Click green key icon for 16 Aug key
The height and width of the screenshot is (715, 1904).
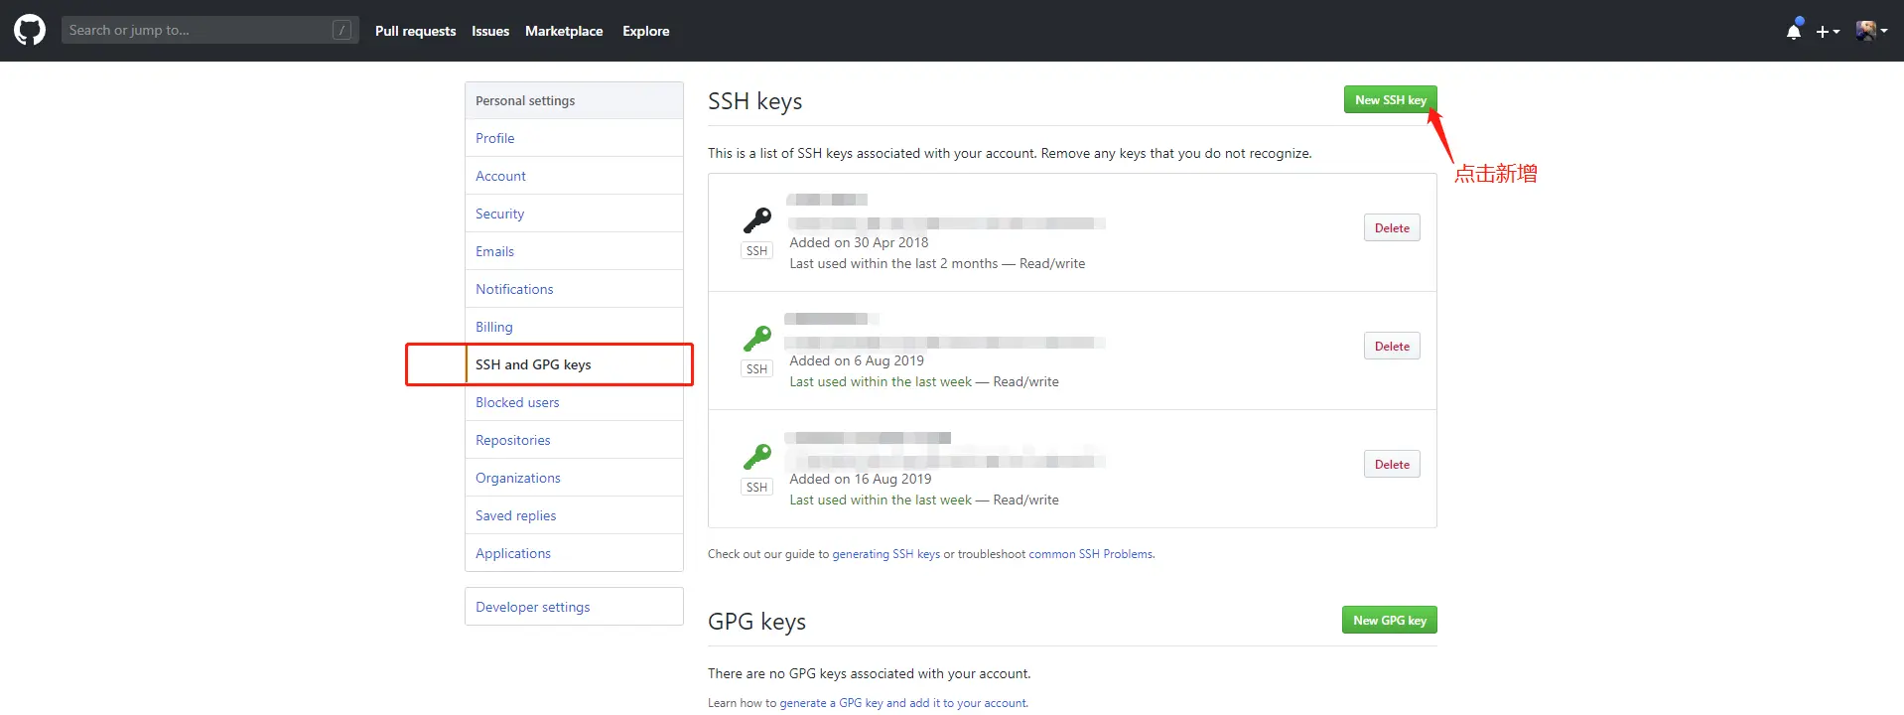[757, 457]
